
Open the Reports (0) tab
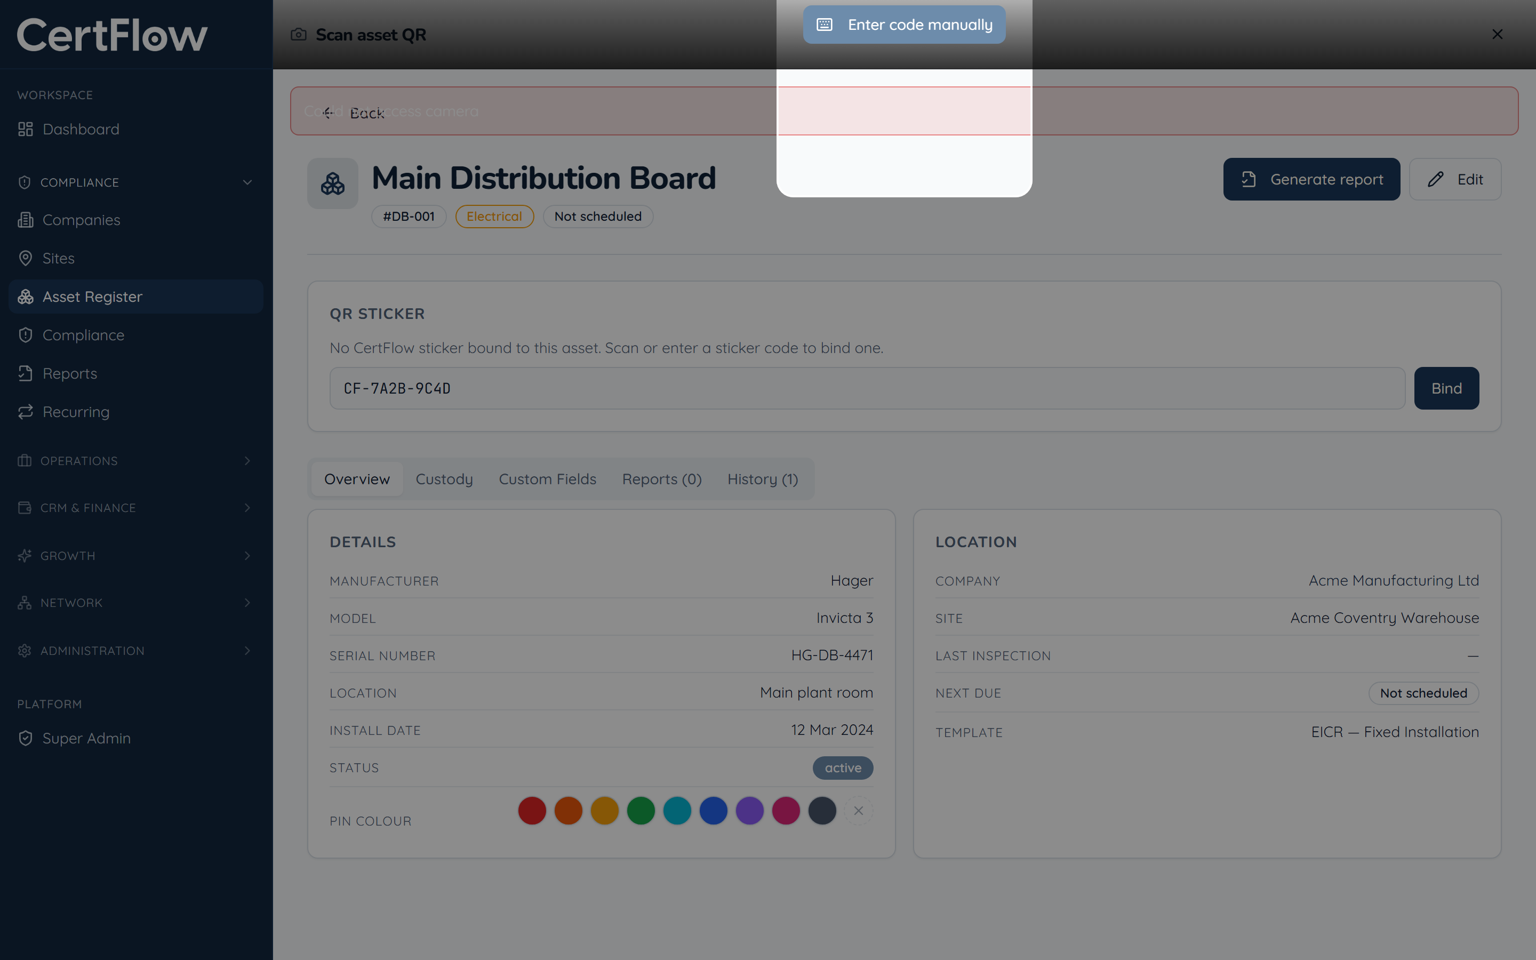point(661,479)
